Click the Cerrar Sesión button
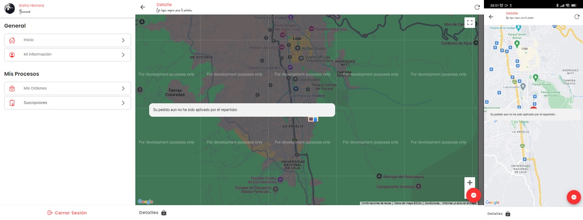 (67, 213)
